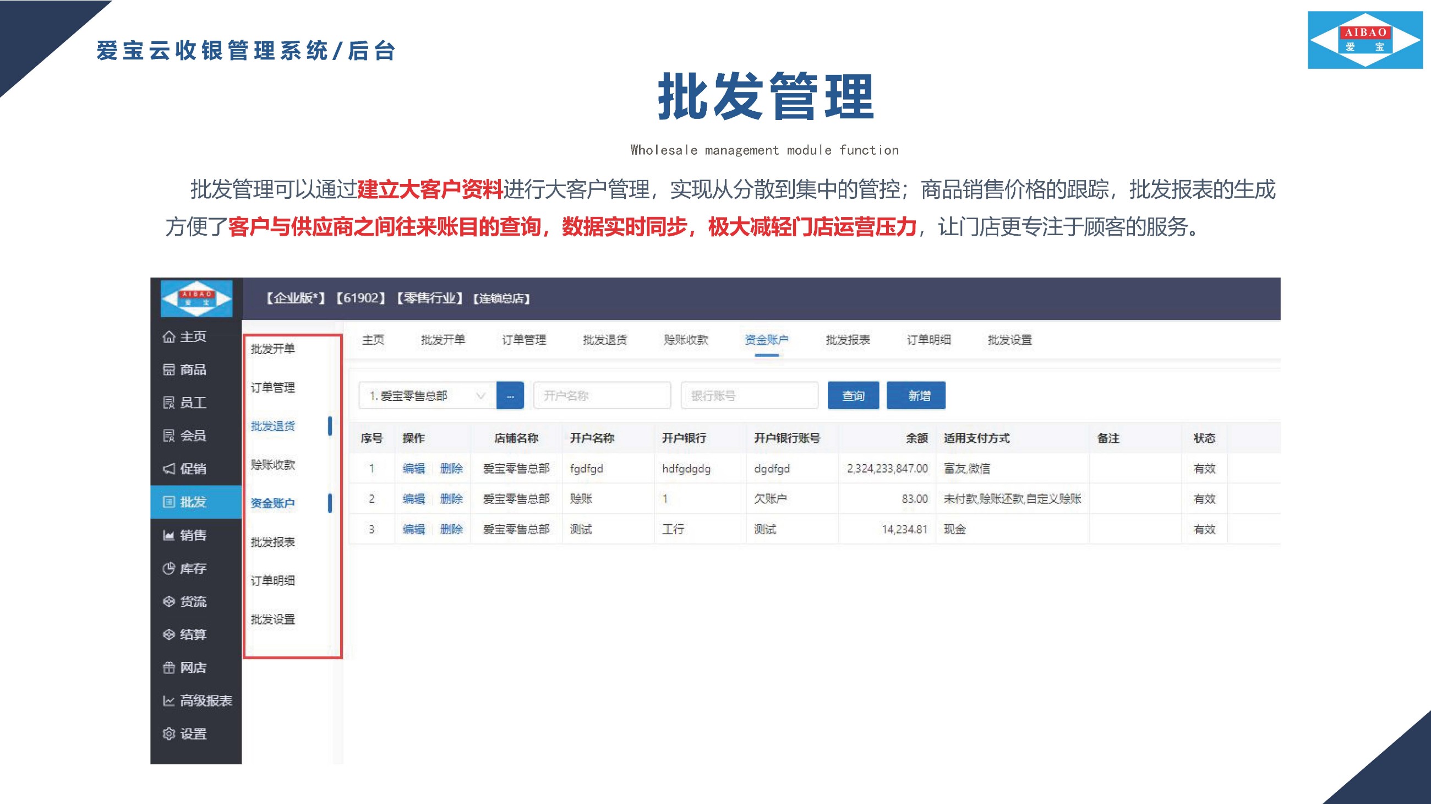The width and height of the screenshot is (1431, 804).
Task: Click the 库存 inventory pie icon in the sidebar
Action: coord(168,568)
